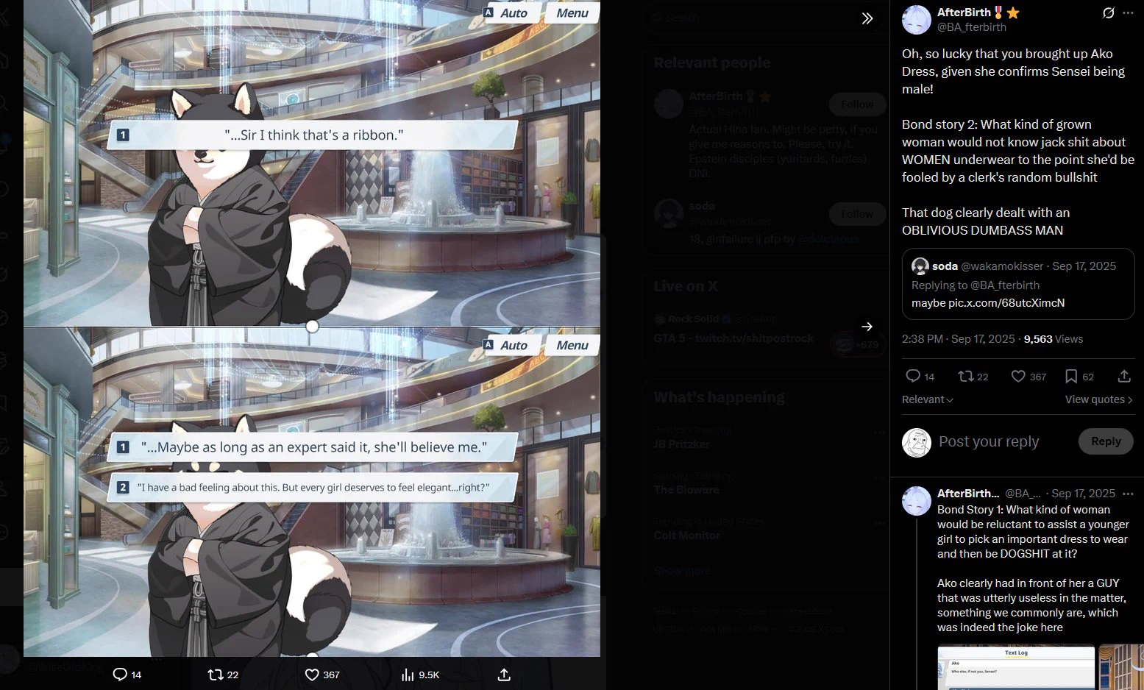Like the tweet via heart showing 367 in panel
This screenshot has height=690, width=1144.
pos(1028,377)
